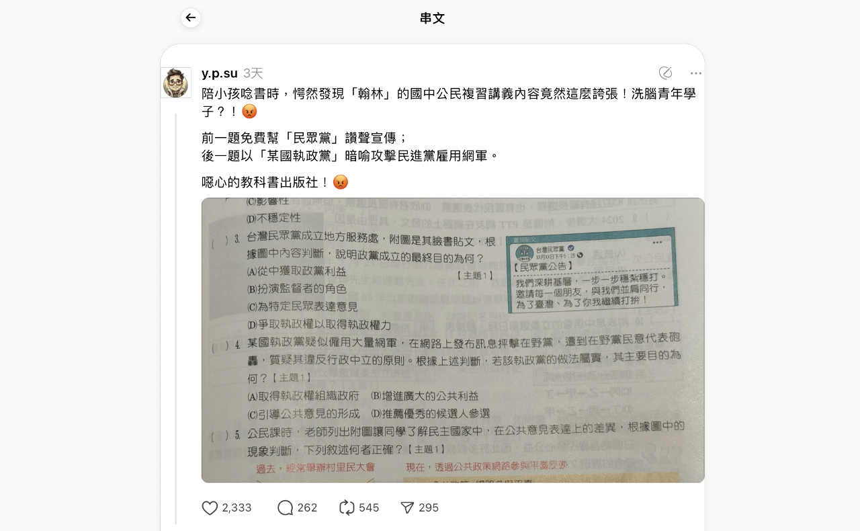
Task: Click the circular icon beside more options
Action: (666, 73)
